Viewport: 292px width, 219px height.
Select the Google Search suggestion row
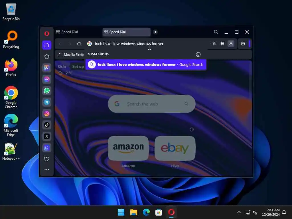point(146,65)
